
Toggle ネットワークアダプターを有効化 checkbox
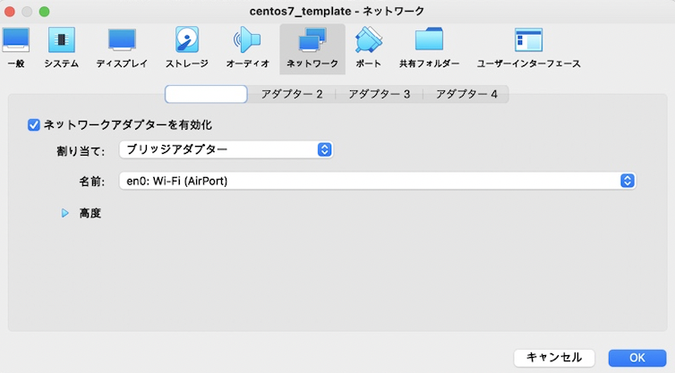(x=34, y=125)
